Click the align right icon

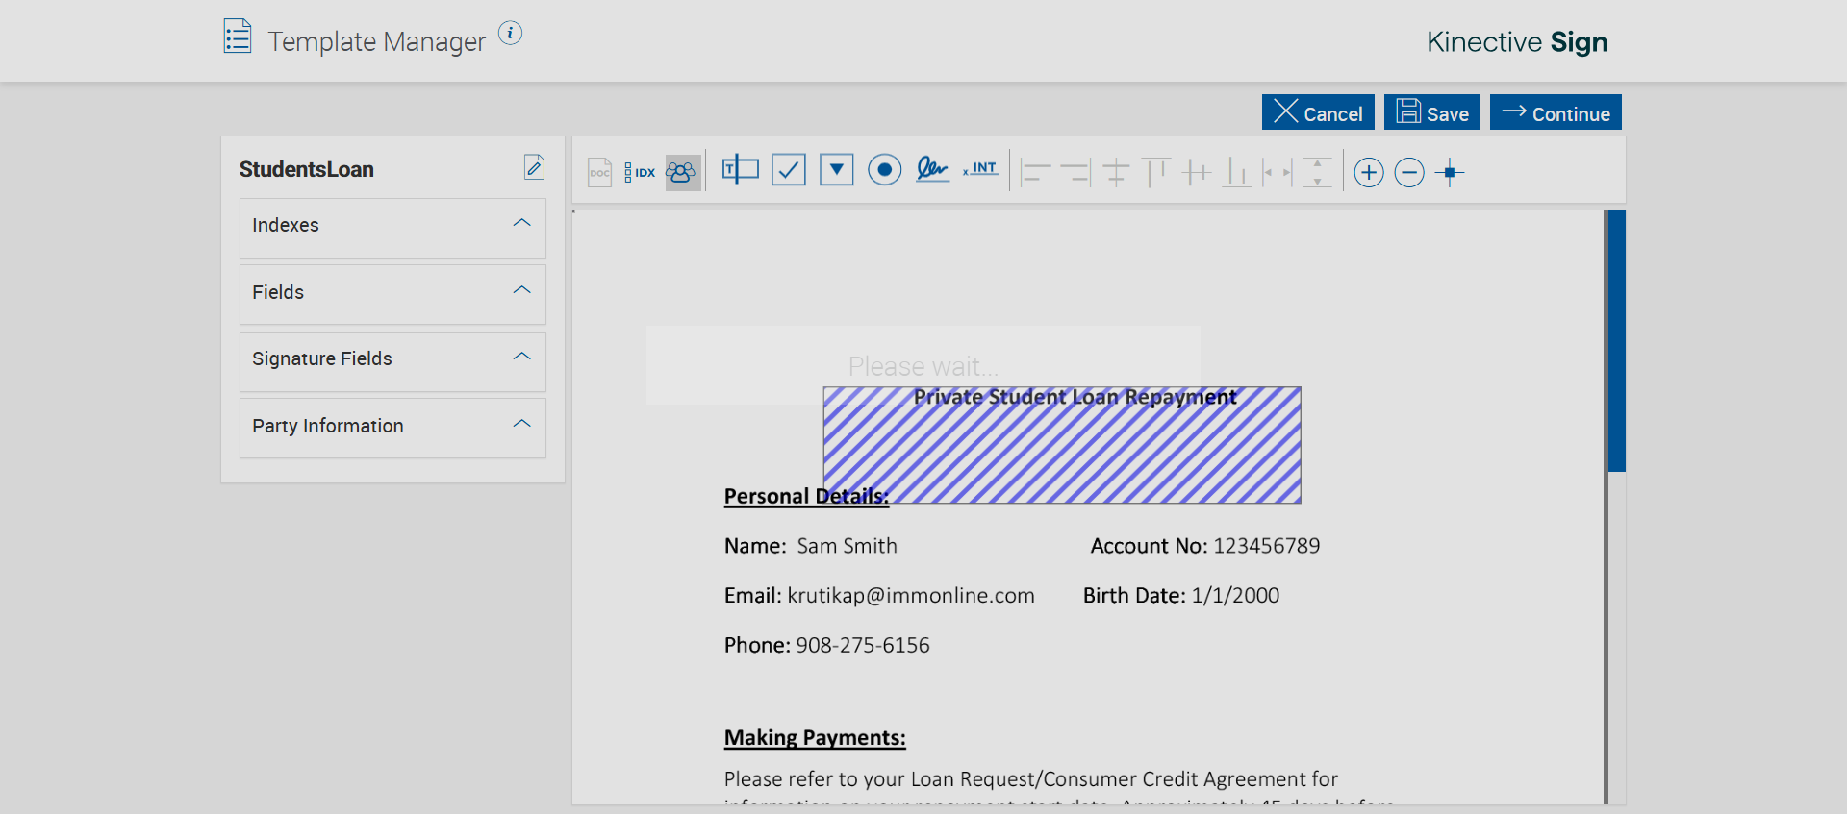[x=1075, y=172]
